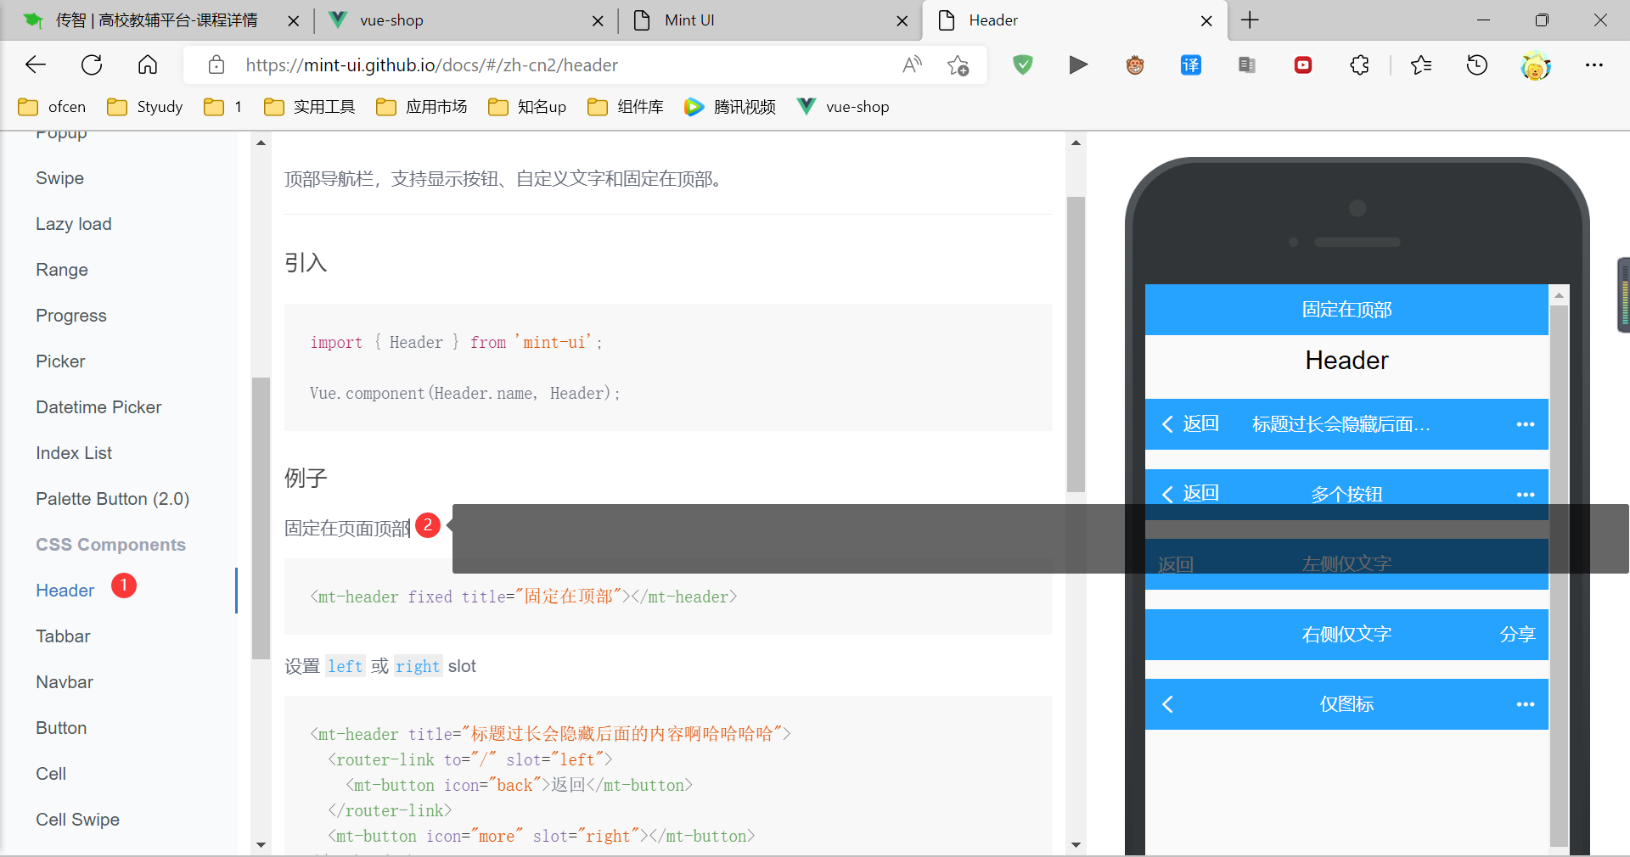Click the red video extension icon
The width and height of the screenshot is (1630, 857).
click(x=1303, y=64)
